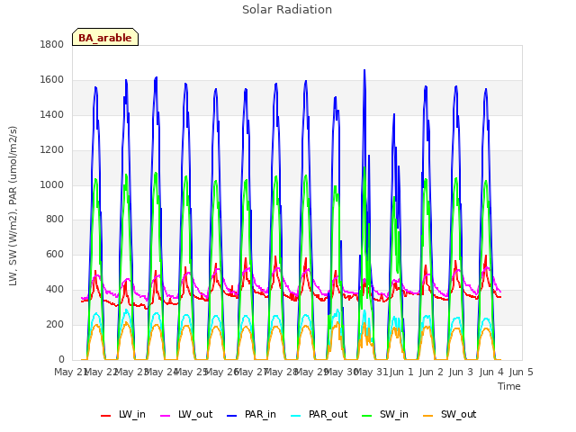Click the Jun 1 x-axis tick label
The width and height of the screenshot is (576, 432).
coord(401,372)
